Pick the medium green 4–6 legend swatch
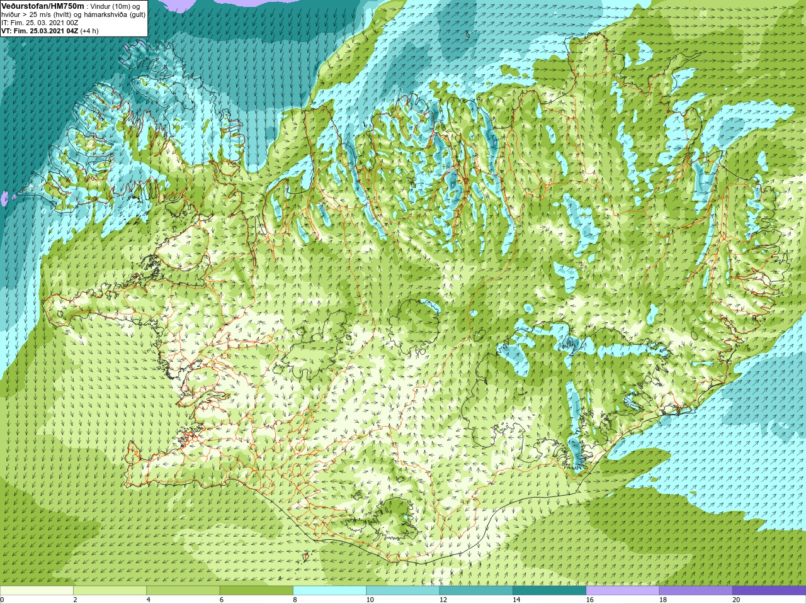Screen dimensions: 806x604 point(183,591)
